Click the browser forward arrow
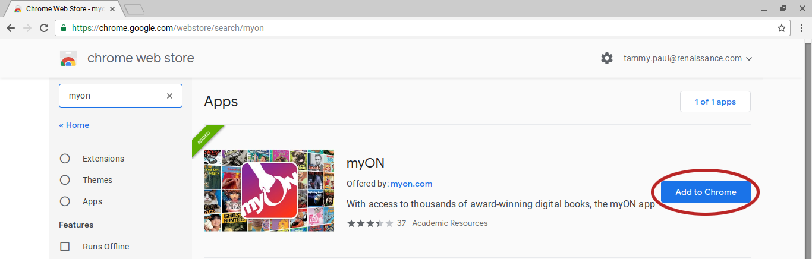Viewport: 812px width, 259px height. click(27, 28)
